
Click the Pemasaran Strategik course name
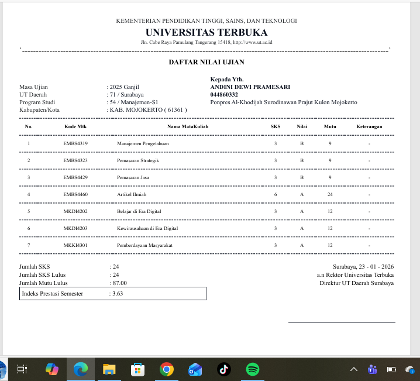tap(138, 160)
